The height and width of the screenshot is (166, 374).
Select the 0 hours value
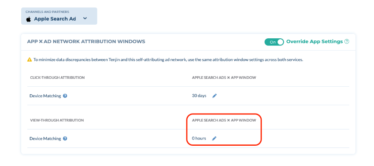(x=199, y=138)
